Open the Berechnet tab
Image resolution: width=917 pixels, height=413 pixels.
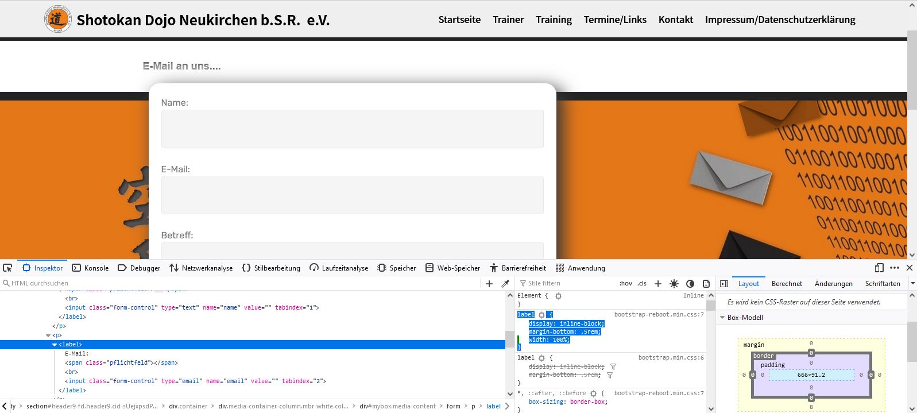(787, 283)
